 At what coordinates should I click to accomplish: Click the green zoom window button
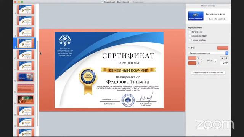click(22, 2)
